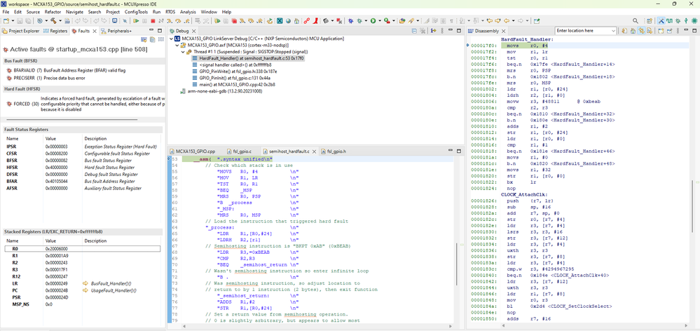The width and height of the screenshot is (700, 331).
Task: Resume execution with the green play icon
Action: [x=136, y=20]
